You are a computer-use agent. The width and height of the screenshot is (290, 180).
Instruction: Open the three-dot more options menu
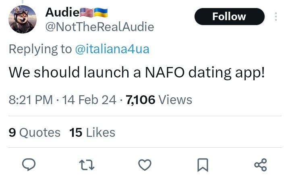coord(276,17)
